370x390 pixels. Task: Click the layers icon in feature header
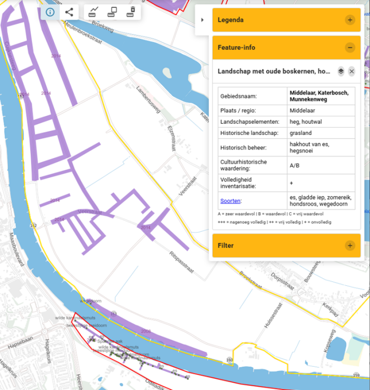point(341,71)
